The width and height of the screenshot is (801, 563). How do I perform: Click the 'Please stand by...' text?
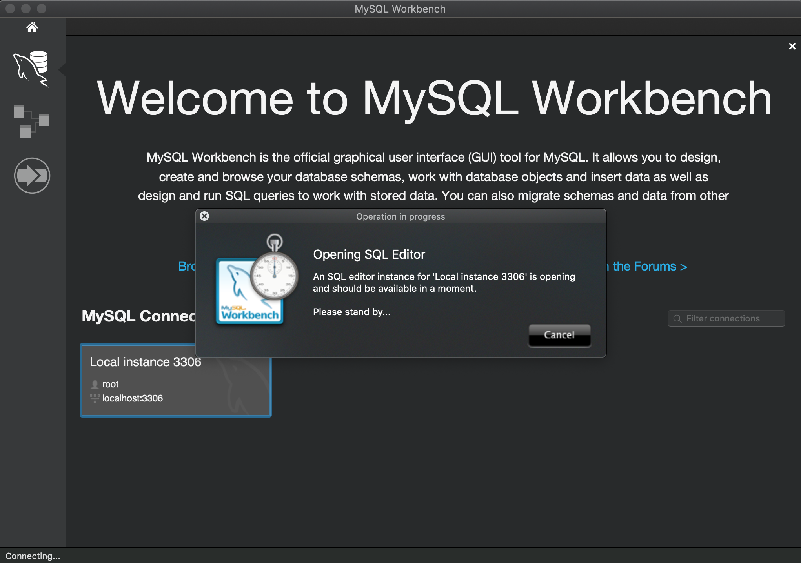coord(352,312)
